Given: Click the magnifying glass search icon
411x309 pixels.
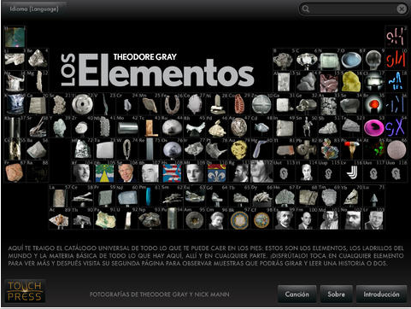Looking at the screenshot, I should pos(306,9).
